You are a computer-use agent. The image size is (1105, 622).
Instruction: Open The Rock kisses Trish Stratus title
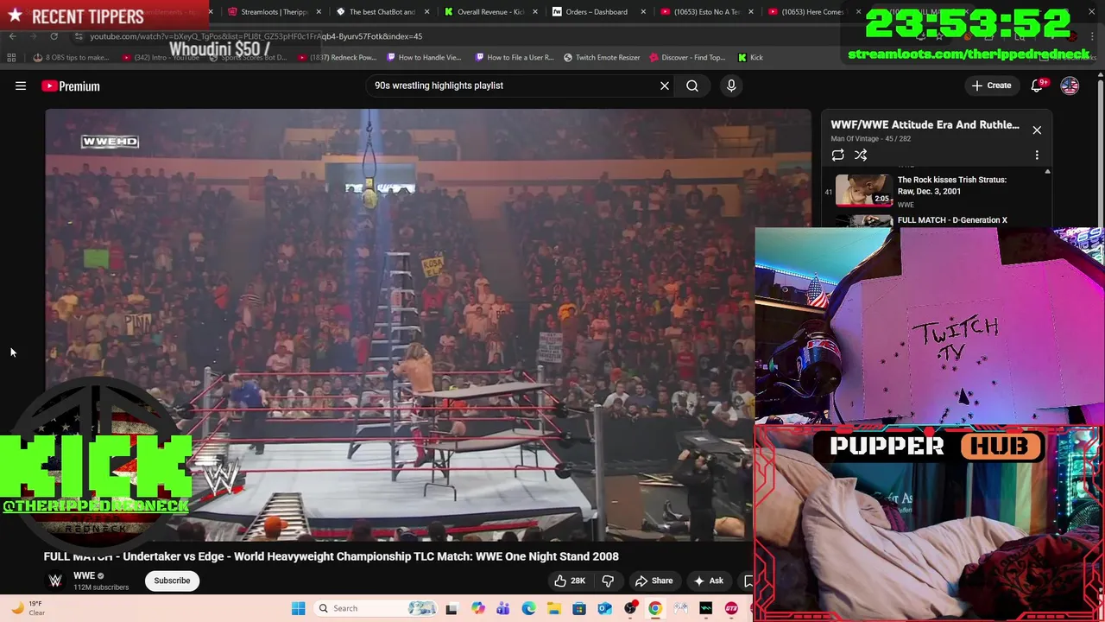951,185
